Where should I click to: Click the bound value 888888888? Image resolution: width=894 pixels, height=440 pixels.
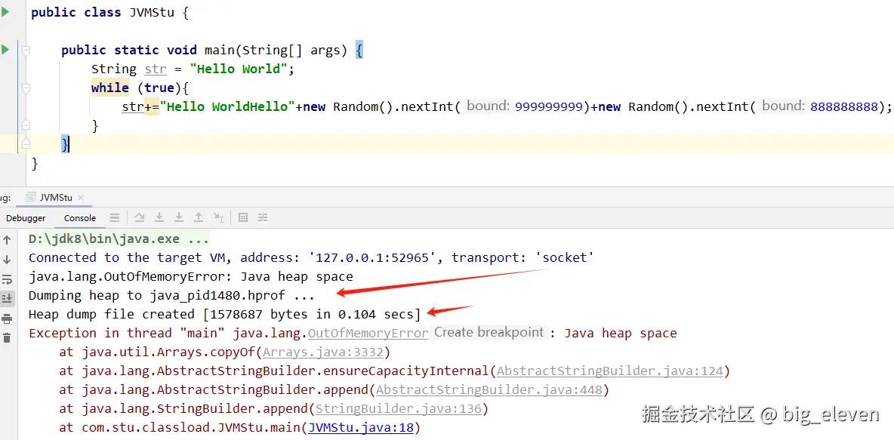tap(844, 106)
